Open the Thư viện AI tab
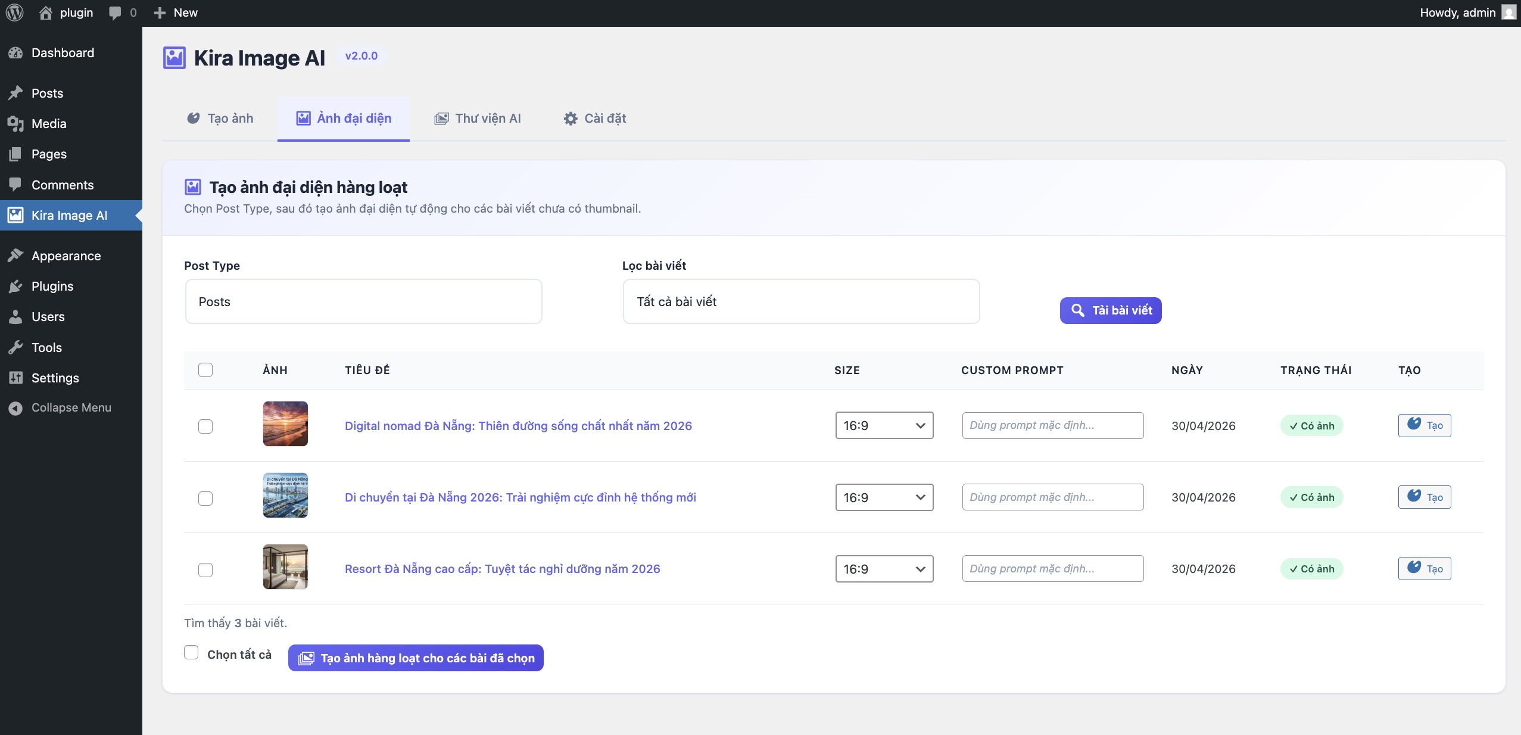This screenshot has height=735, width=1521. tap(478, 119)
